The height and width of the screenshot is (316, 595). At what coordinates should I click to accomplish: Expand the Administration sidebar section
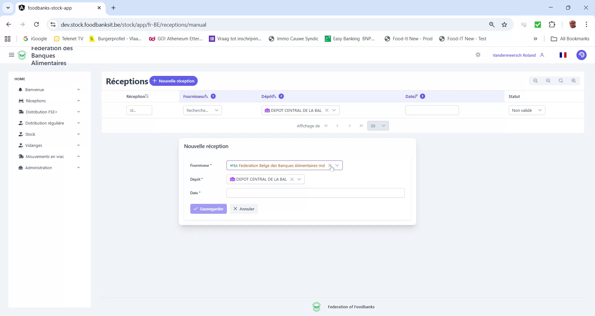(x=38, y=168)
